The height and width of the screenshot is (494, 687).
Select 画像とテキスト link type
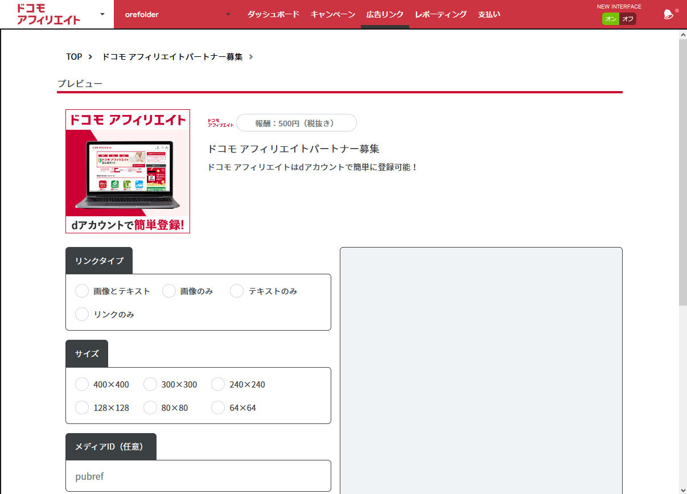point(82,291)
